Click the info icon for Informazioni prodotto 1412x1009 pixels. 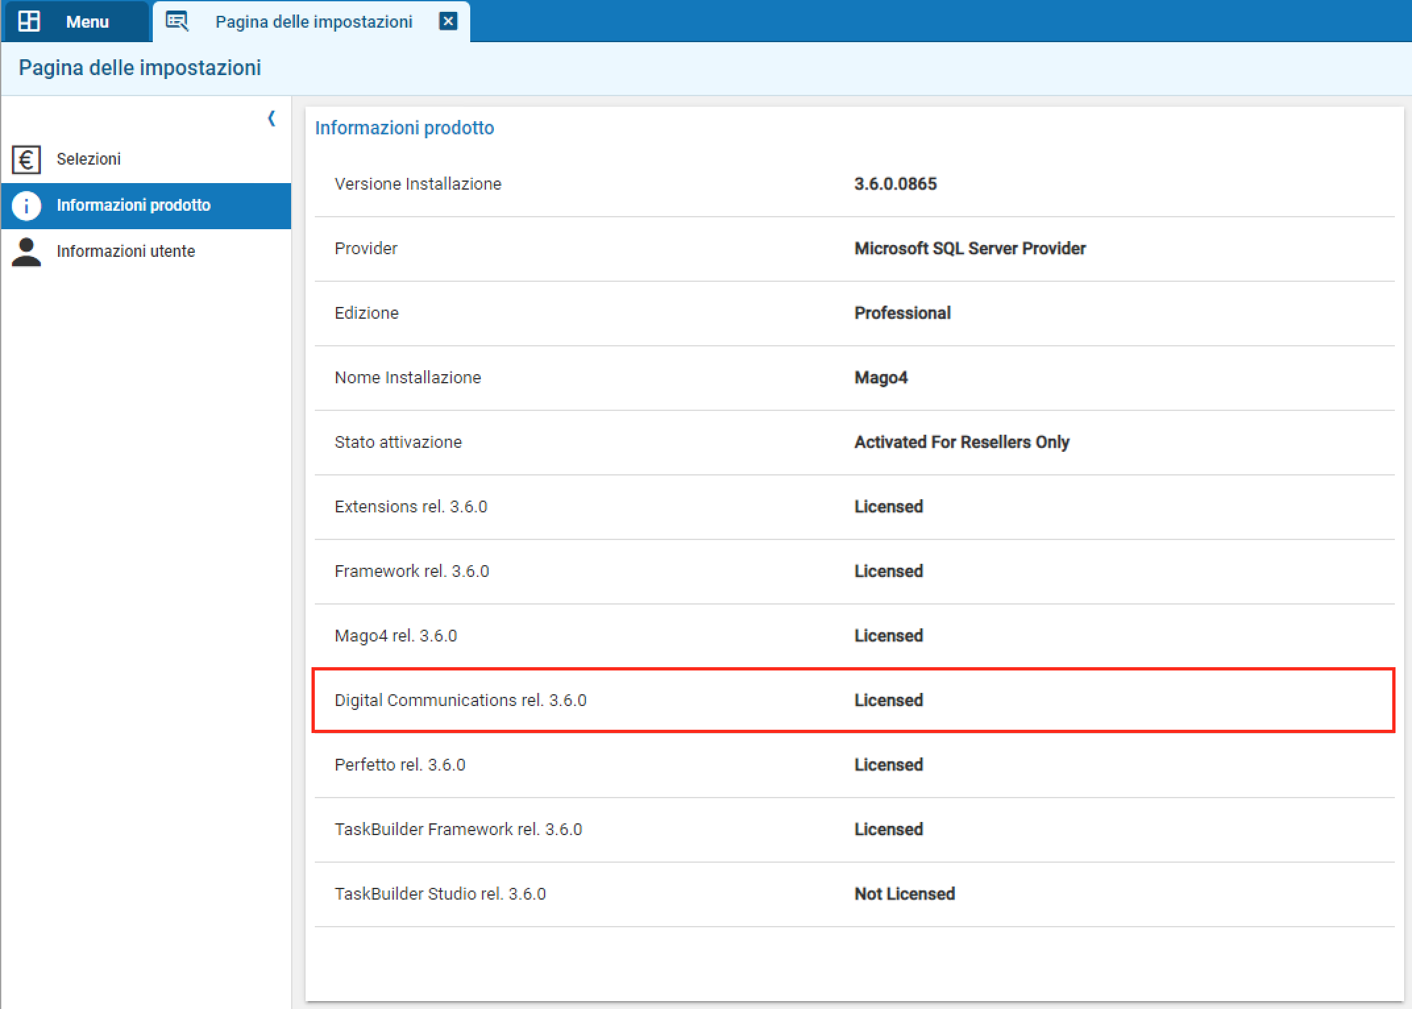pyautogui.click(x=26, y=205)
